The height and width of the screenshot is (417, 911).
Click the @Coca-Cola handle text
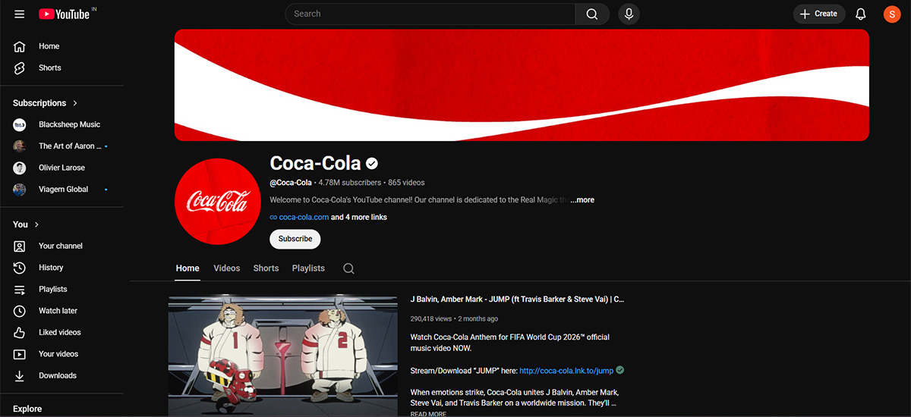pyautogui.click(x=291, y=183)
